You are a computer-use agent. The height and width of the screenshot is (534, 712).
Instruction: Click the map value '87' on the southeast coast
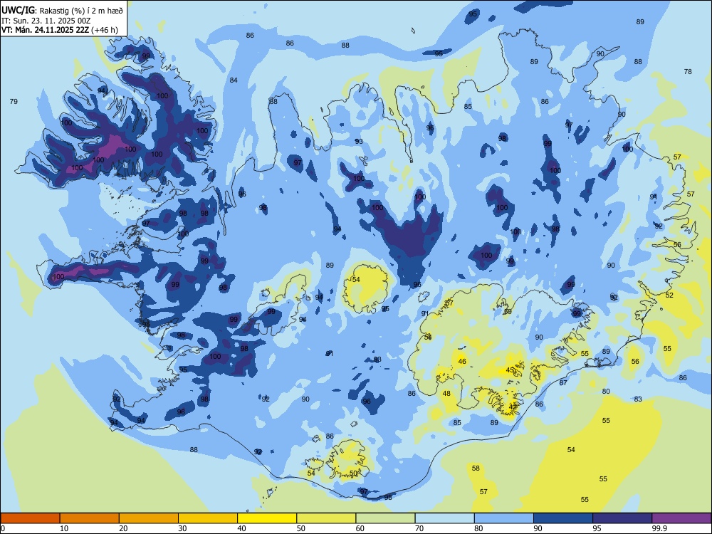563,383
